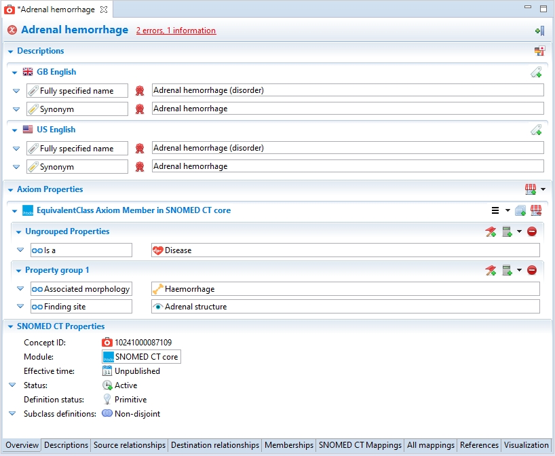Click the SNOMED CT core module button
The width and height of the screenshot is (555, 456).
[141, 356]
